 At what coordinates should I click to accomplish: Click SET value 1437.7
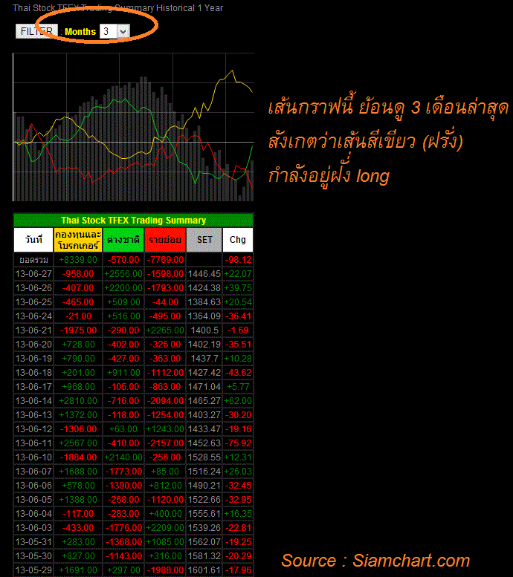[204, 359]
